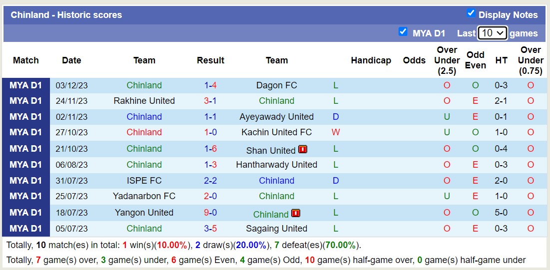Open the Dagon FC team link
The width and height of the screenshot is (550, 270).
276,85
